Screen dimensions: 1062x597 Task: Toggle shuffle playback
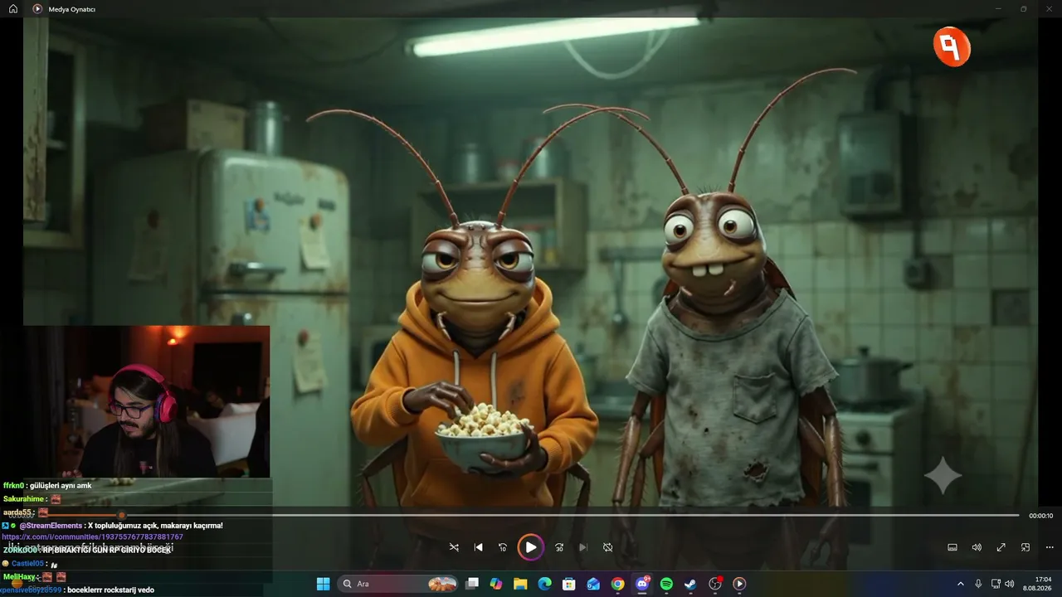(454, 547)
